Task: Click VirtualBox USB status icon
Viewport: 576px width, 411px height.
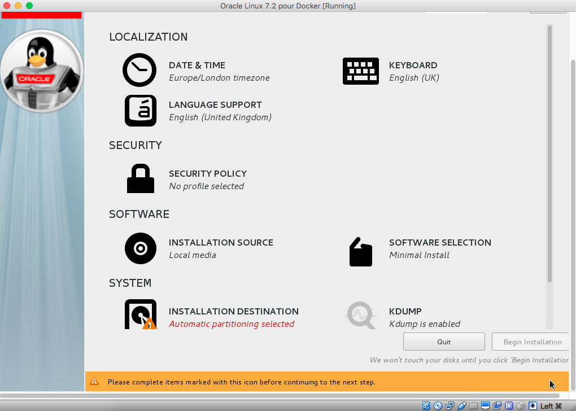Action: [x=462, y=405]
